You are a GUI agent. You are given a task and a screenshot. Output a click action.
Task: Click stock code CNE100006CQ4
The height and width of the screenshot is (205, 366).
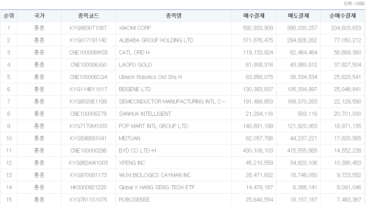[x=88, y=77]
